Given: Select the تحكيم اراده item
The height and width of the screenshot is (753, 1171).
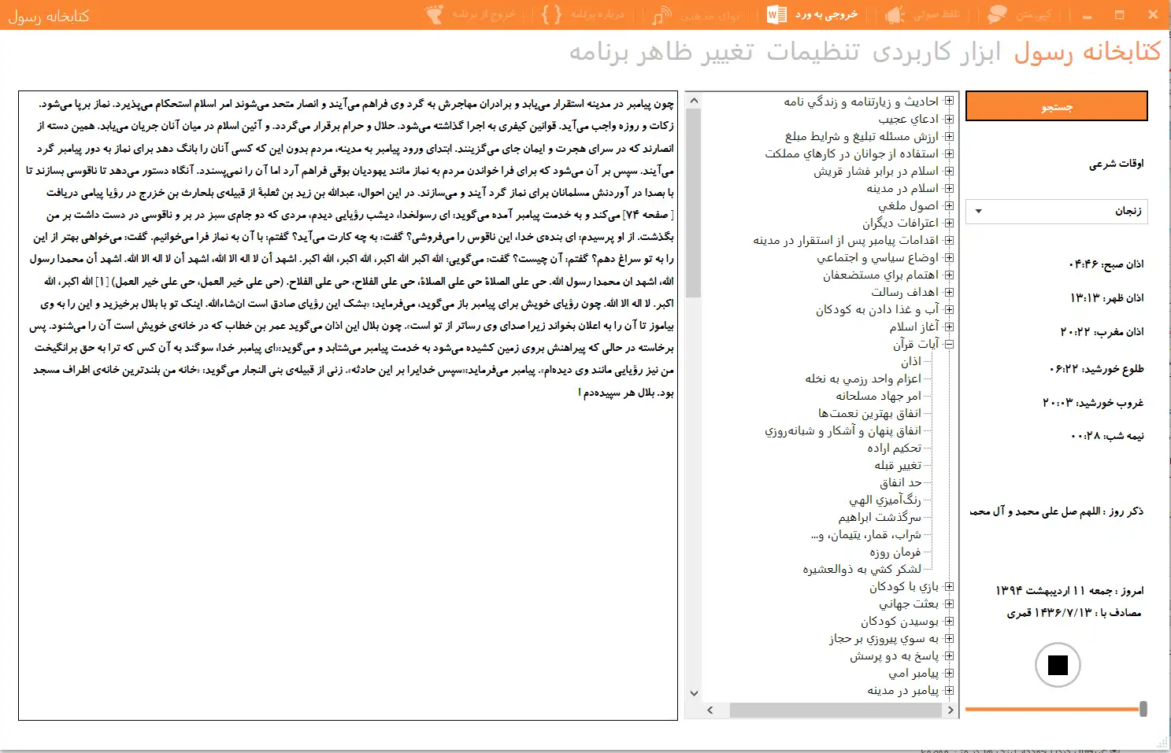Looking at the screenshot, I should pos(894,448).
